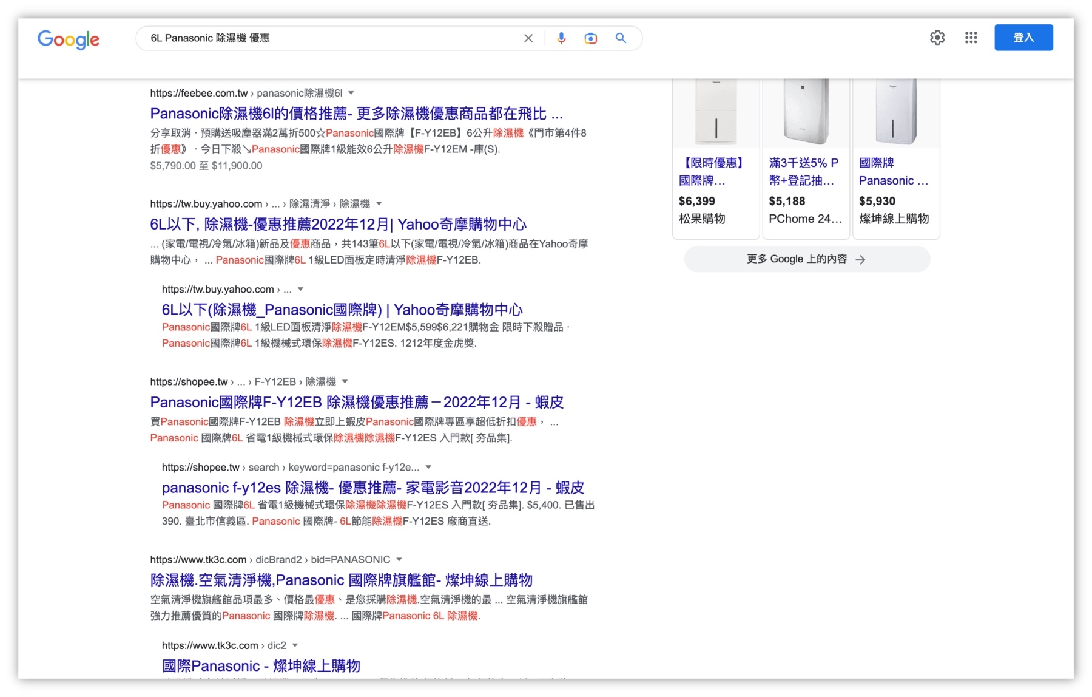Click the 更多 Google 上的內容 button
The image size is (1092, 697).
pos(806,259)
